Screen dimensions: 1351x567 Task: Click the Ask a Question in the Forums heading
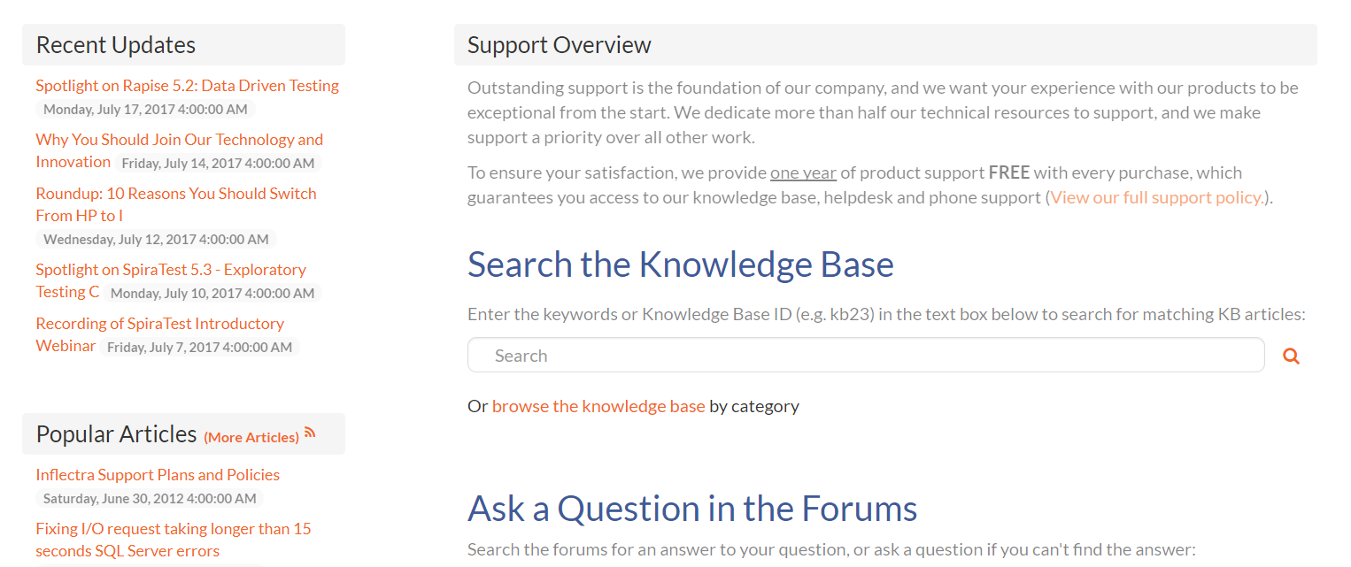pyautogui.click(x=691, y=509)
